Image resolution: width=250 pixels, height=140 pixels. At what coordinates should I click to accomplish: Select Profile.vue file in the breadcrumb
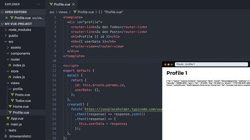tap(86, 12)
